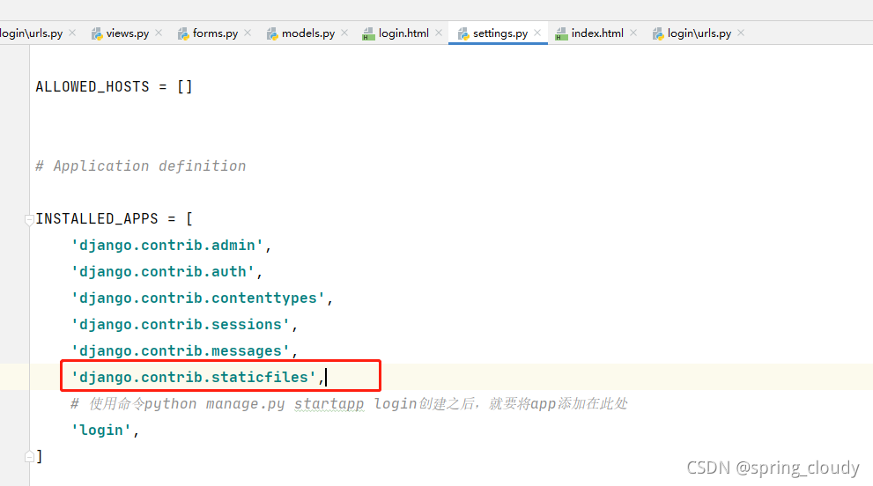Image resolution: width=873 pixels, height=486 pixels.
Task: Click the closing bracket fold marker
Action: click(29, 456)
